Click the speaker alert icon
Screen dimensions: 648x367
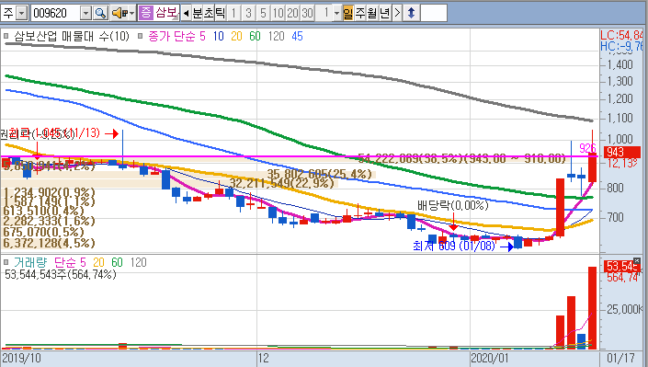click(119, 13)
